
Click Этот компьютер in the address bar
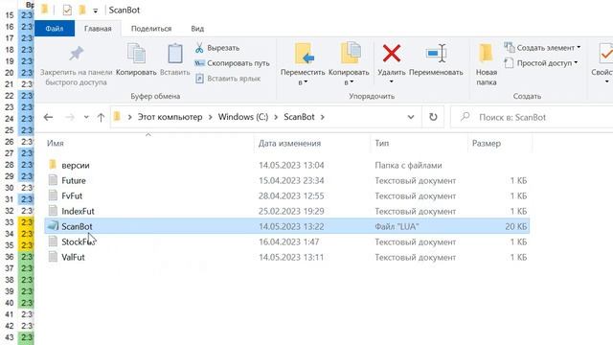point(170,117)
